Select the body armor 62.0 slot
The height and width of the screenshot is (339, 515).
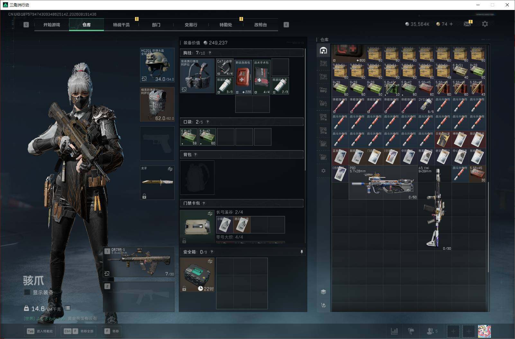(157, 104)
